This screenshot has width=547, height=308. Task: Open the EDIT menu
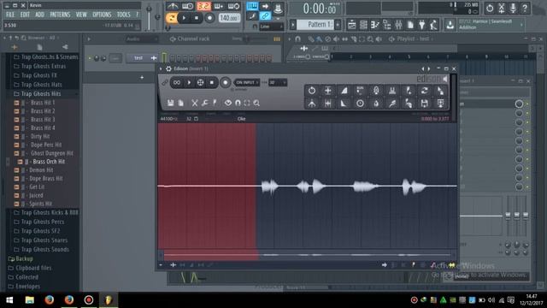pos(25,15)
